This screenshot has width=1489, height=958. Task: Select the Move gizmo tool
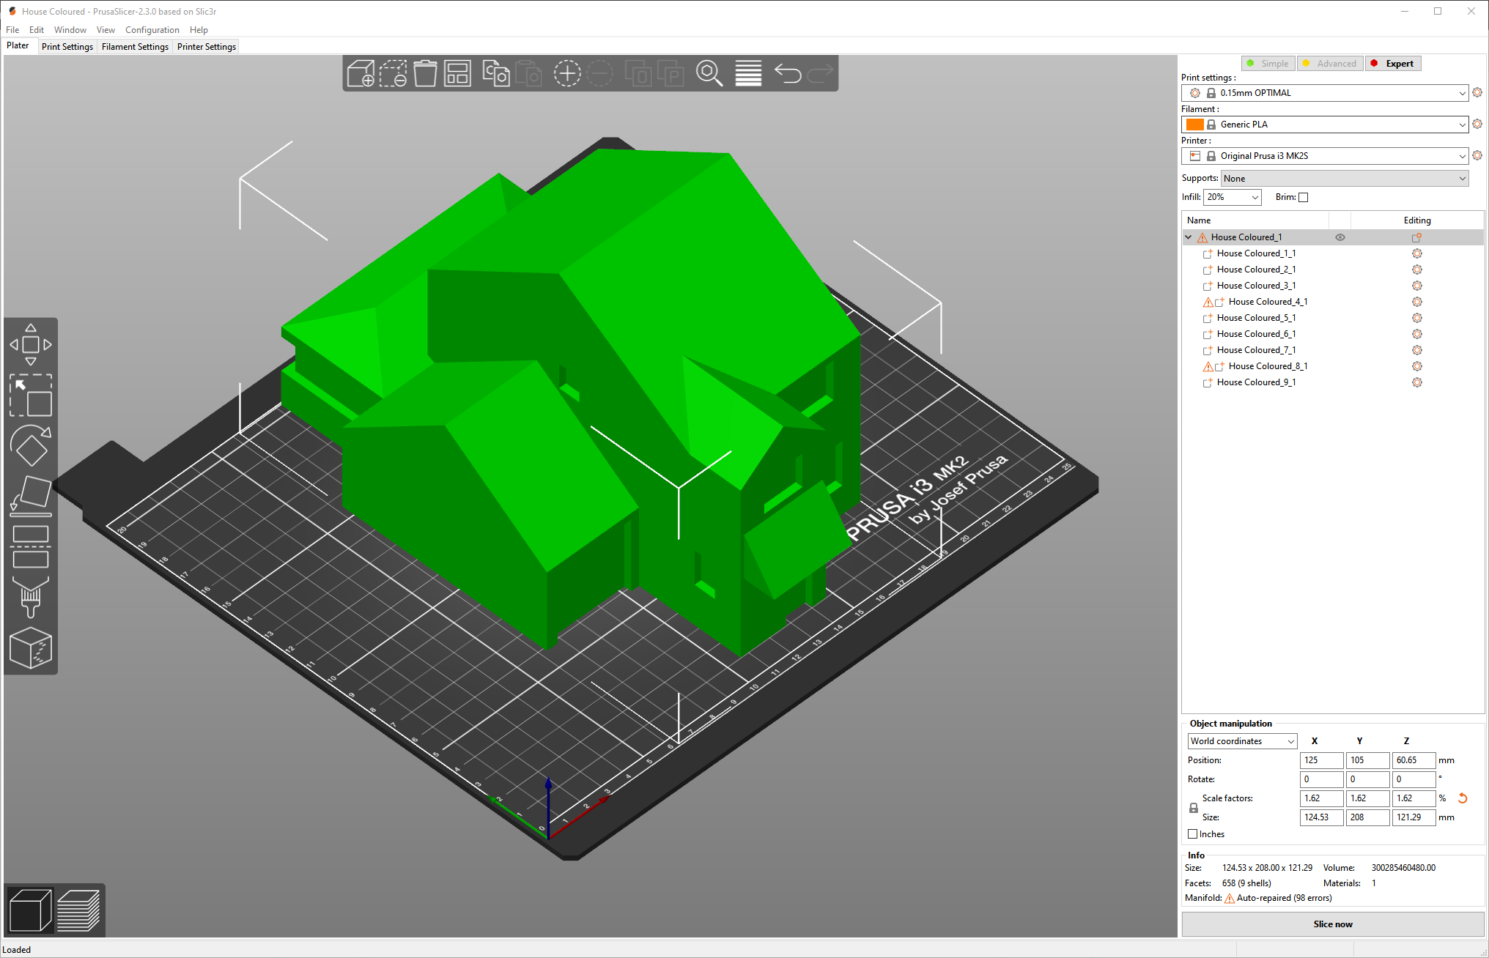point(31,344)
